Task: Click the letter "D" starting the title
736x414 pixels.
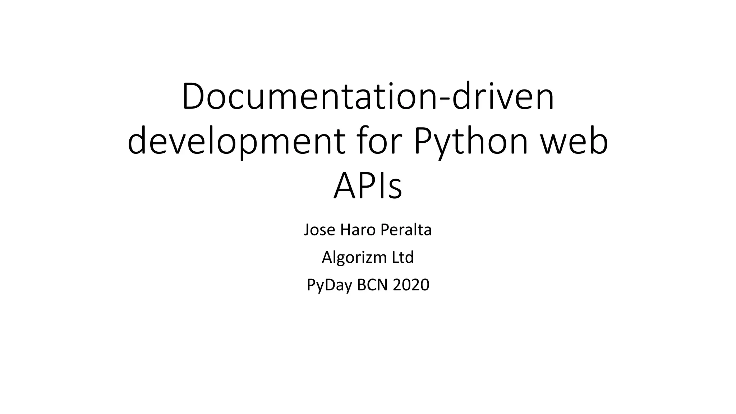Action: pyautogui.click(x=193, y=96)
